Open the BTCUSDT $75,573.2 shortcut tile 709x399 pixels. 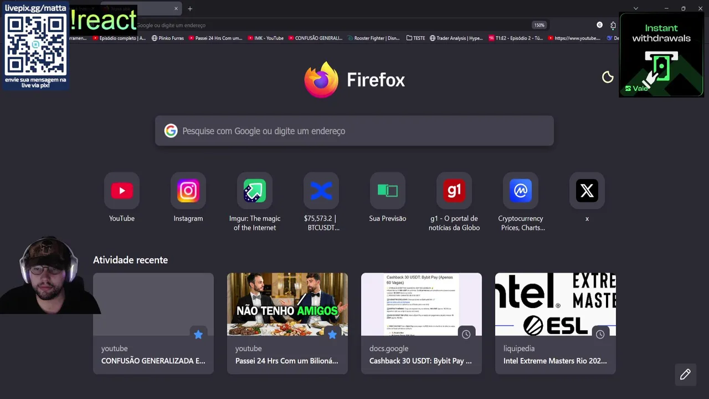(x=321, y=191)
